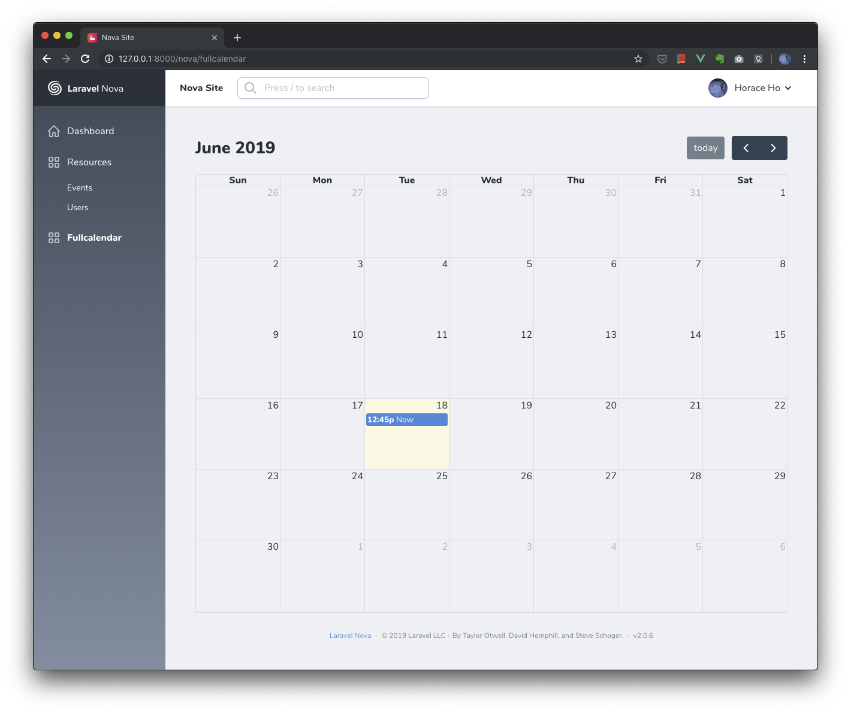851x714 pixels.
Task: Select June 14 on the calendar
Action: tap(660, 363)
